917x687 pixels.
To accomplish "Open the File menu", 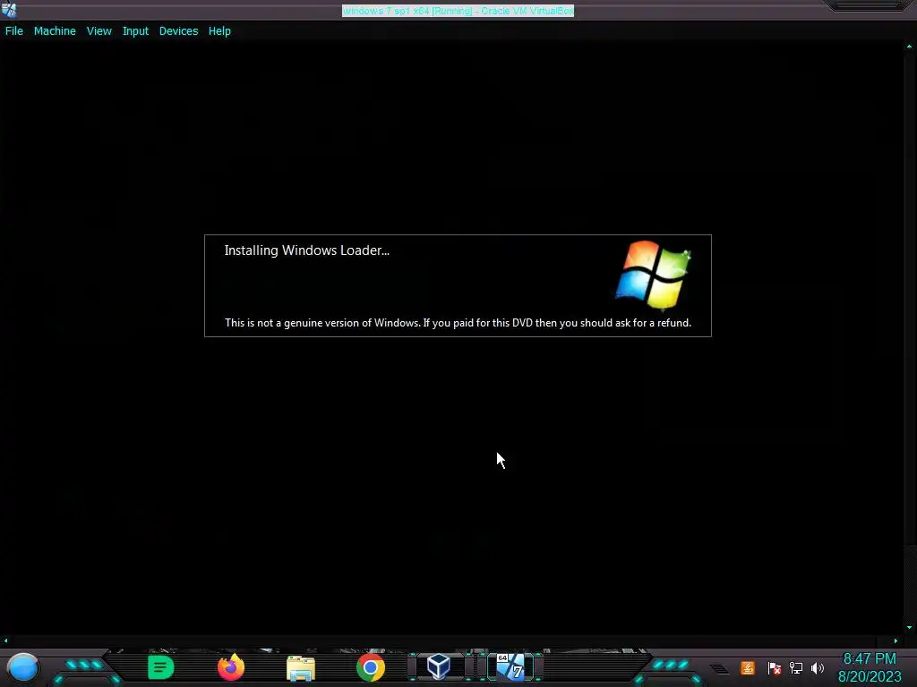I will [14, 31].
